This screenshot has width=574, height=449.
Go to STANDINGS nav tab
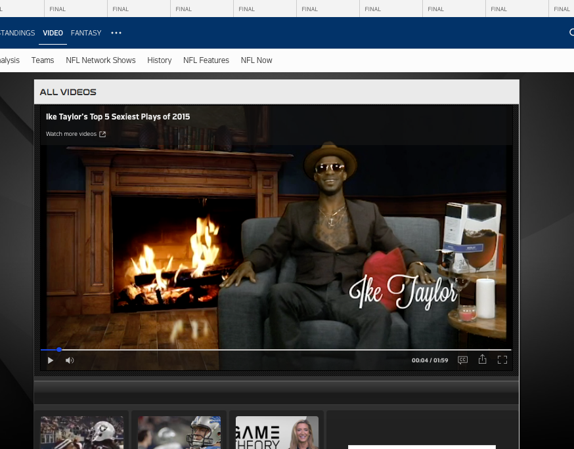coord(17,33)
